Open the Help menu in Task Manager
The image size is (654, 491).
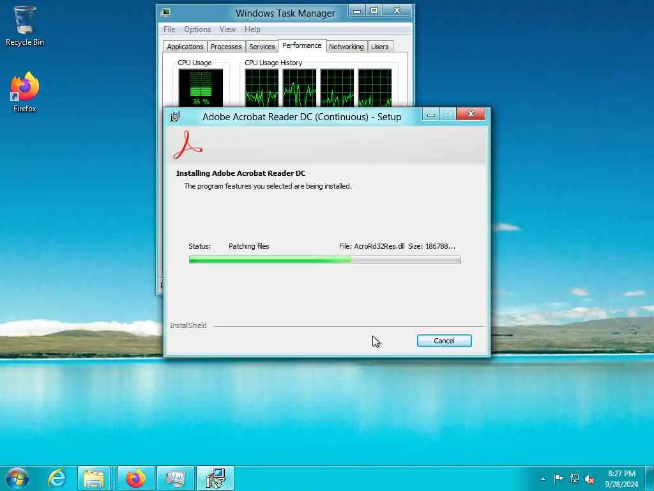click(252, 29)
